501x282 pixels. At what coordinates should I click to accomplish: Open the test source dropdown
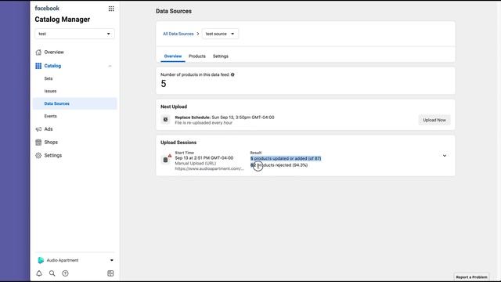point(220,34)
